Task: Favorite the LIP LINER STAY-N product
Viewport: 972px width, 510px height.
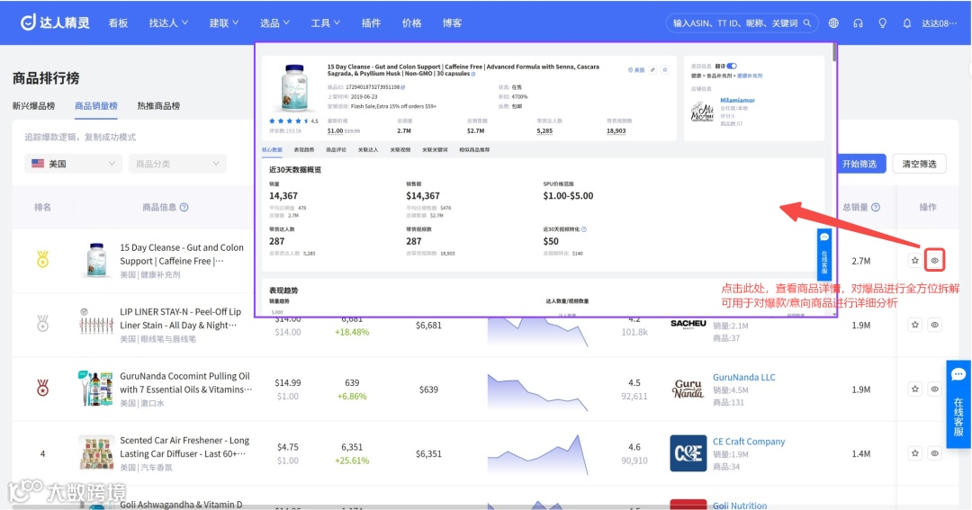Action: tap(915, 325)
